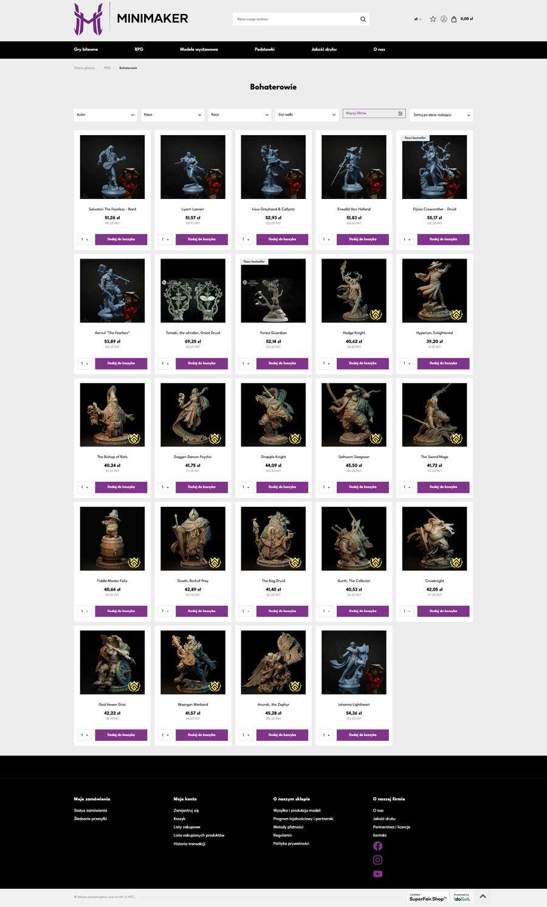
Task: Open the shopping bag cart icon
Action: pyautogui.click(x=454, y=19)
